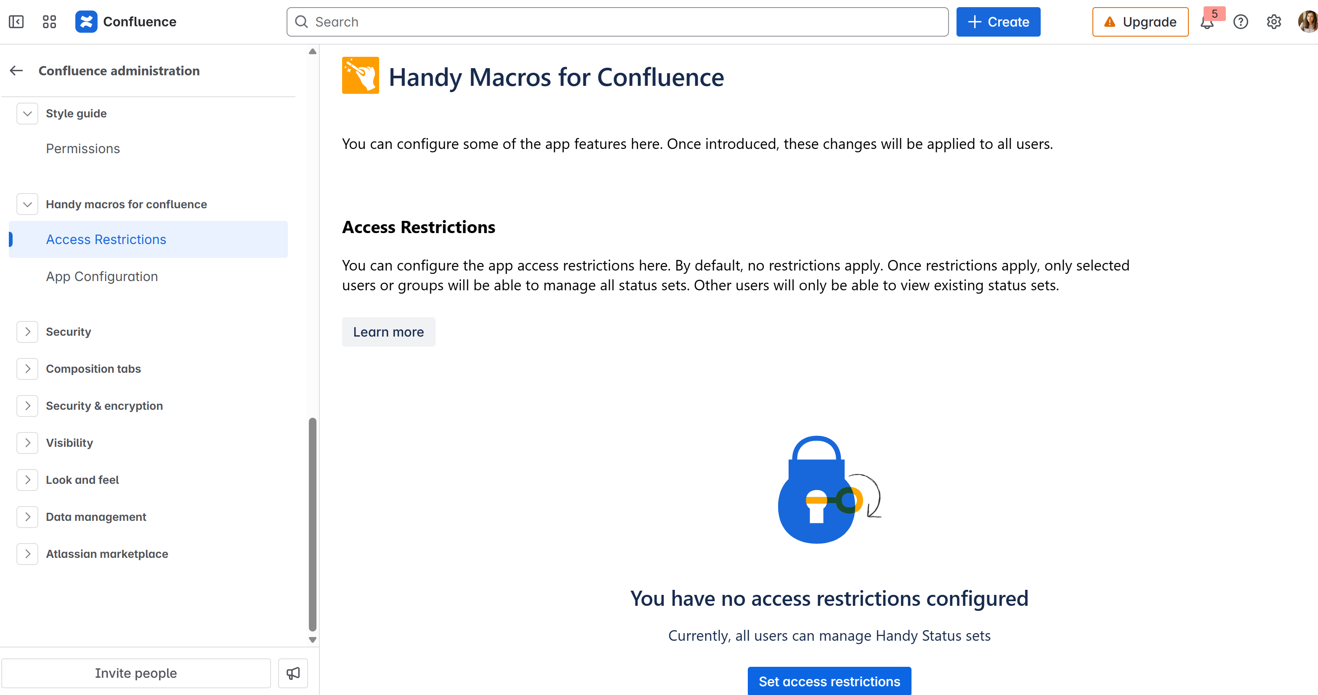Click the Access Restrictions page heading
Viewport: 1318px width, 695px height.
coord(419,227)
